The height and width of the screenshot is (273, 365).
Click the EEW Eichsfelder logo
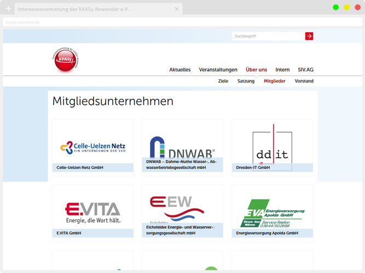[182, 209]
